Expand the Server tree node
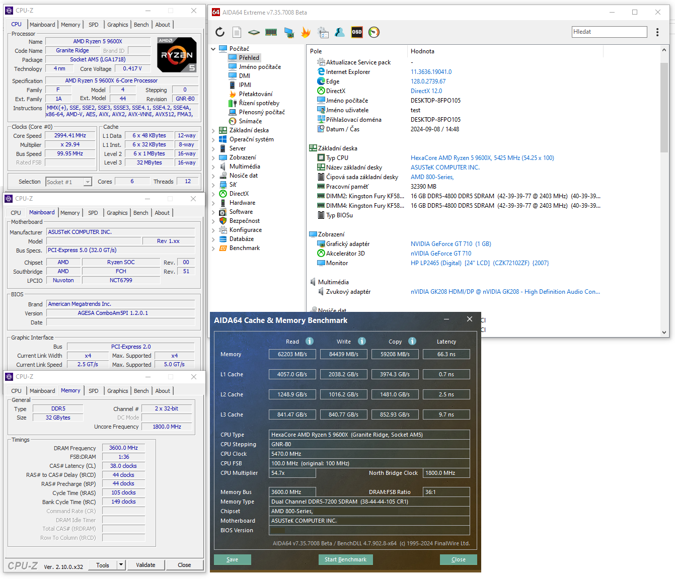This screenshot has height=579, width=675. [x=213, y=148]
